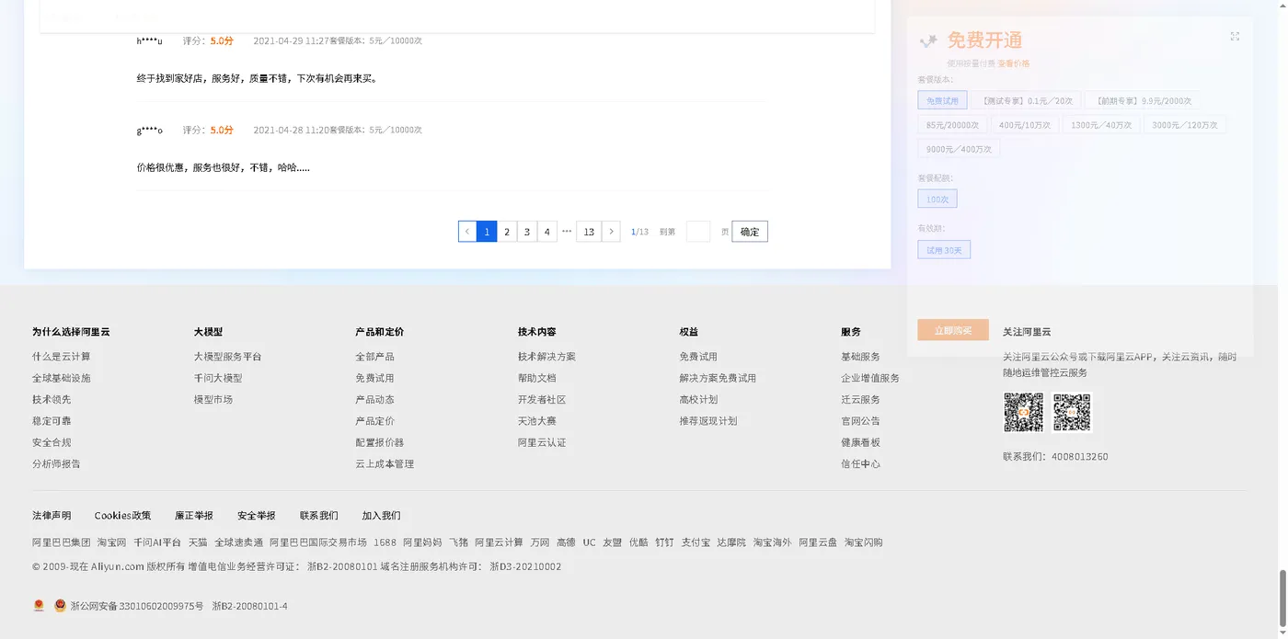The image size is (1288, 639).
Task: Click the 立即购买 button
Action: 953,330
